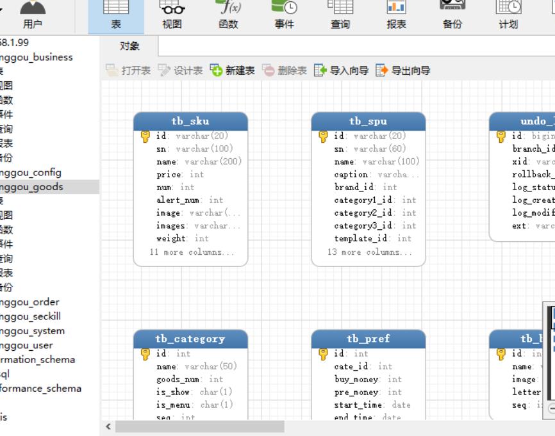Click 'buy_money: int' field in tb_pref
Screen dimensions: 555x436
(368, 380)
